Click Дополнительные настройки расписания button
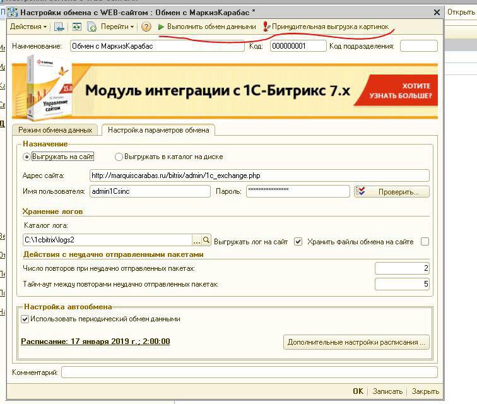 (356, 342)
